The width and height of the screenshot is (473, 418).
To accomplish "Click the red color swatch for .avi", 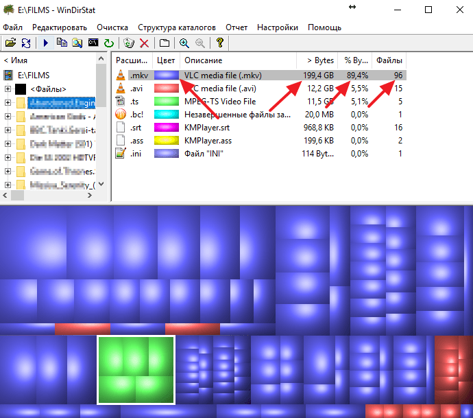I will click(x=167, y=89).
